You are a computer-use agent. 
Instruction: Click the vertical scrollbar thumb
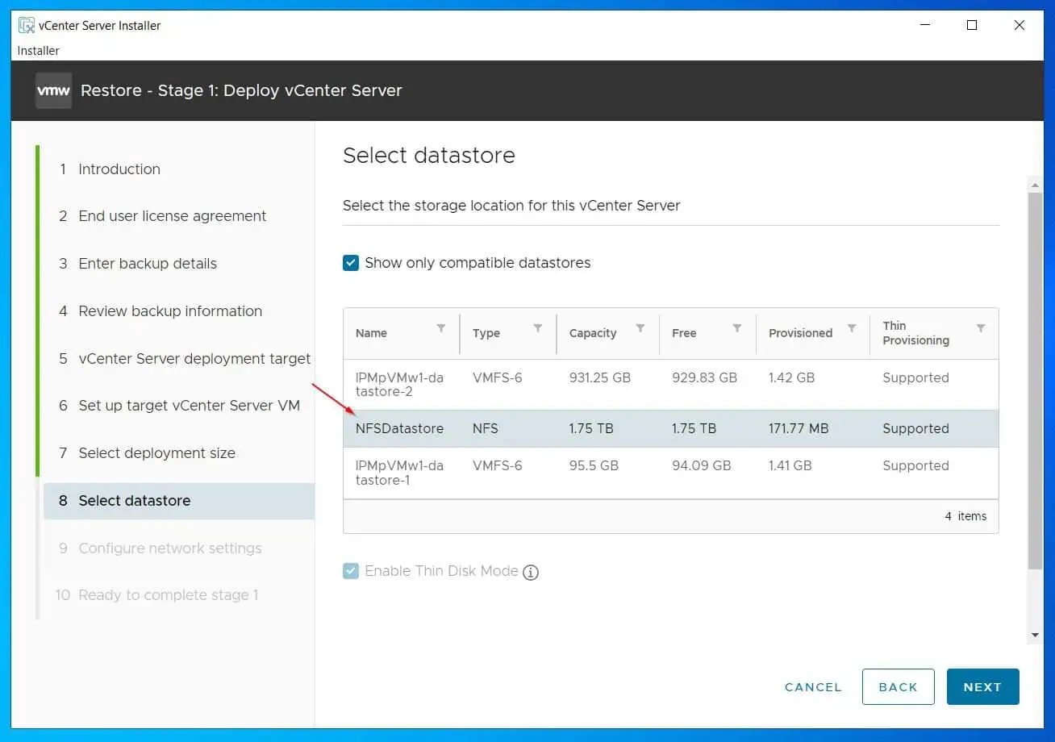[x=1036, y=379]
